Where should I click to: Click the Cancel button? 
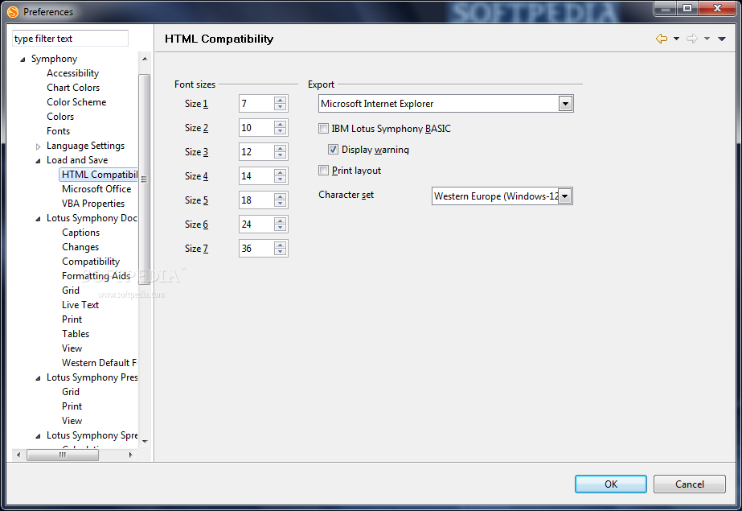(x=690, y=484)
